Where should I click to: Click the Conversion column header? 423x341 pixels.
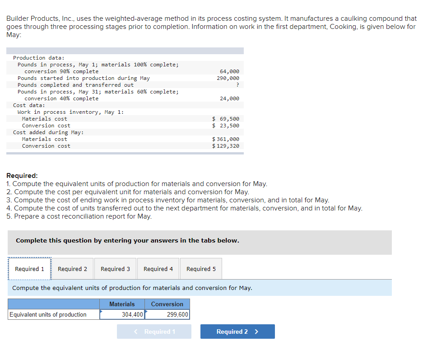click(x=167, y=304)
